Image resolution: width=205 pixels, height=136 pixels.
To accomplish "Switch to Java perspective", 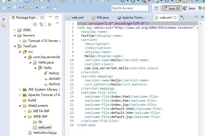I will coord(189,8).
